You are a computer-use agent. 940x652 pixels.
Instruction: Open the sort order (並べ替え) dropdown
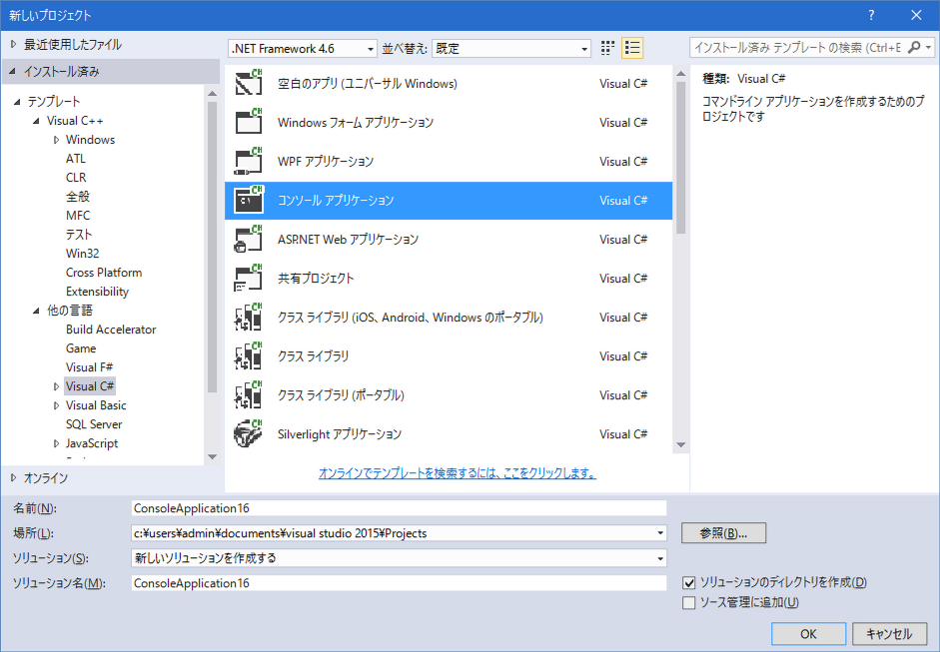[513, 48]
